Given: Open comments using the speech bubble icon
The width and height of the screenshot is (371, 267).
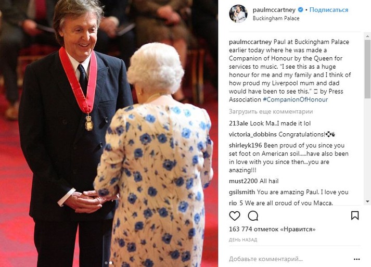Looking at the screenshot, I should [253, 215].
